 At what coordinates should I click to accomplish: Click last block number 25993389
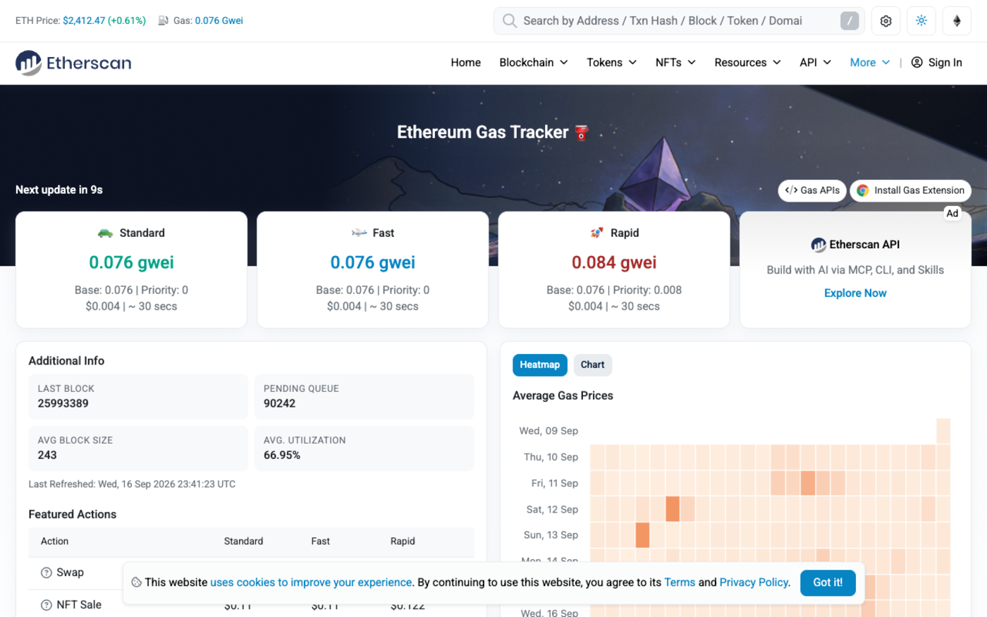(63, 403)
